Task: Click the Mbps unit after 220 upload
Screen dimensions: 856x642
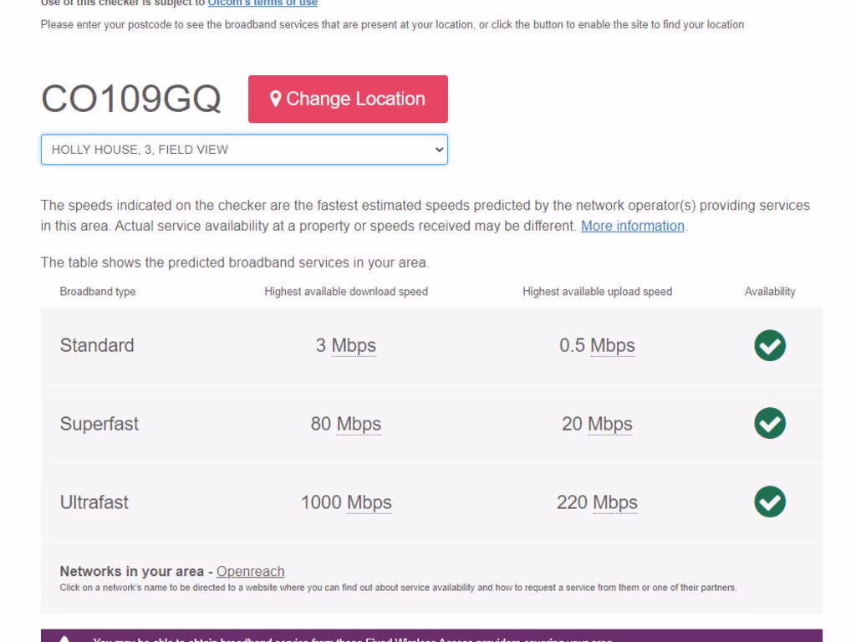Action: click(x=615, y=502)
